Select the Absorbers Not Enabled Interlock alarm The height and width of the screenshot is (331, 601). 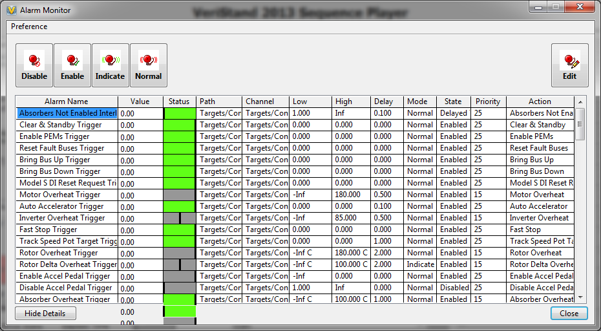point(67,113)
